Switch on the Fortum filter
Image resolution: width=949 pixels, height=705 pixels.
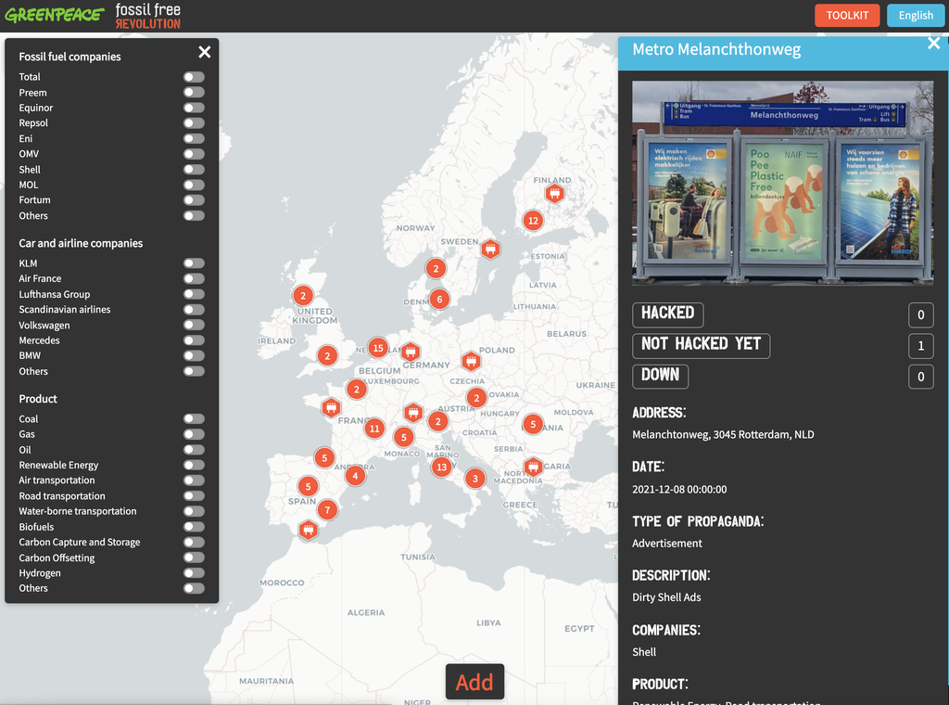pyautogui.click(x=194, y=199)
